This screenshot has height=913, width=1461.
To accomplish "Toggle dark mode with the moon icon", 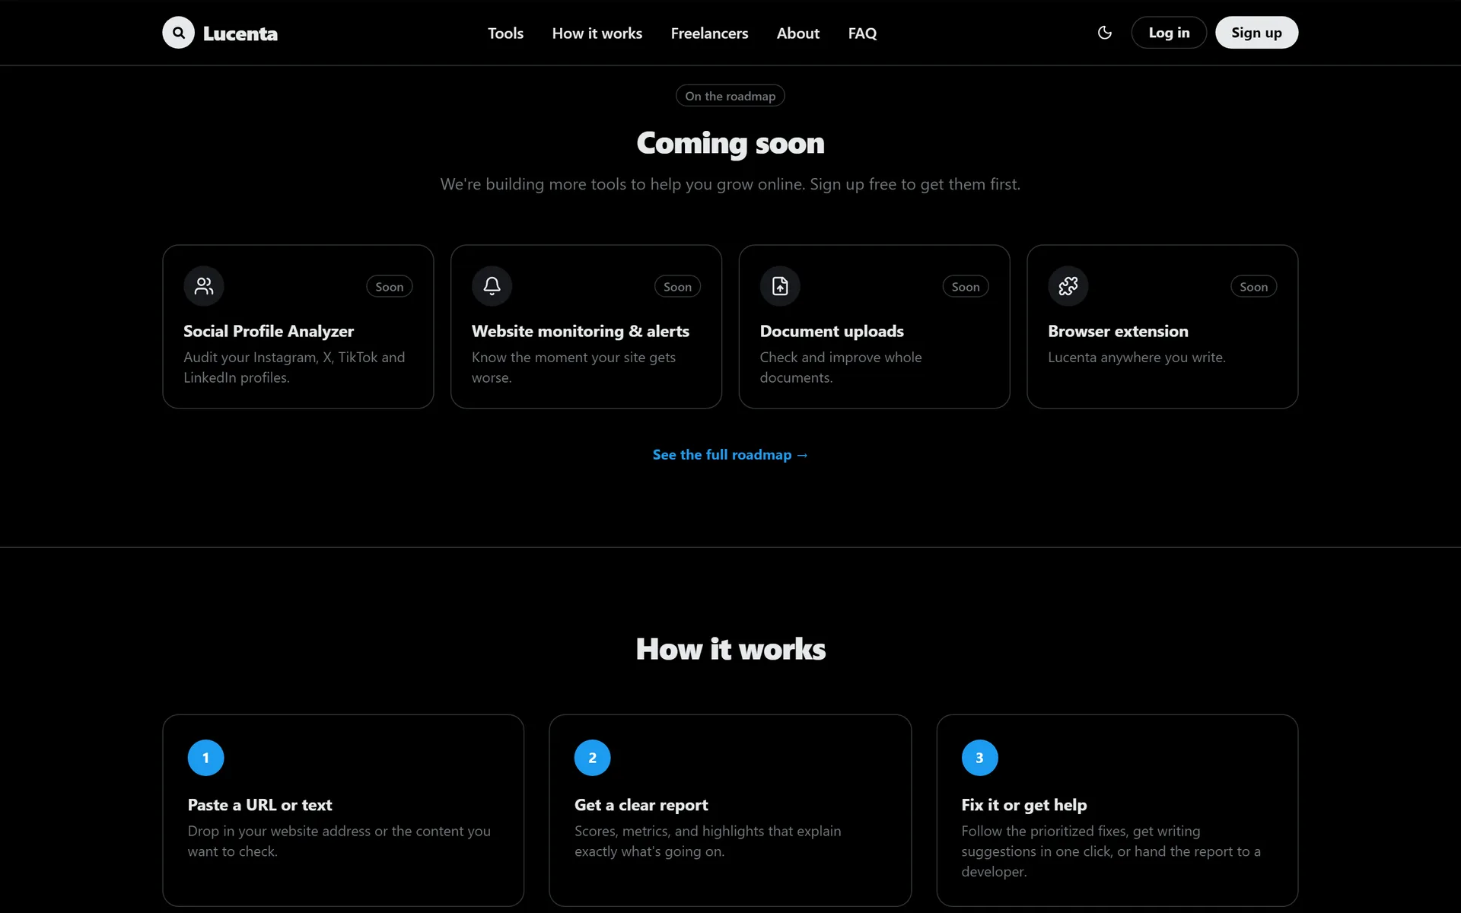I will point(1105,33).
